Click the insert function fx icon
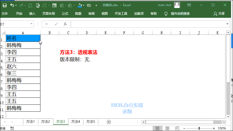 [65, 24]
